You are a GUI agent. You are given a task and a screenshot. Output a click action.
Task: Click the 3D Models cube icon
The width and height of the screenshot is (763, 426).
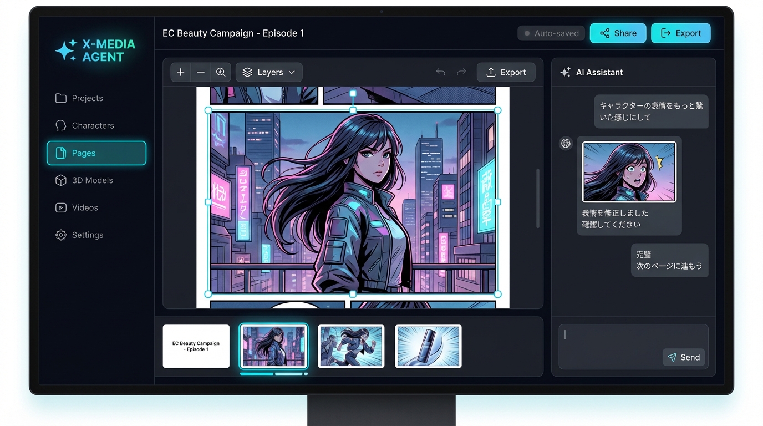pyautogui.click(x=60, y=180)
